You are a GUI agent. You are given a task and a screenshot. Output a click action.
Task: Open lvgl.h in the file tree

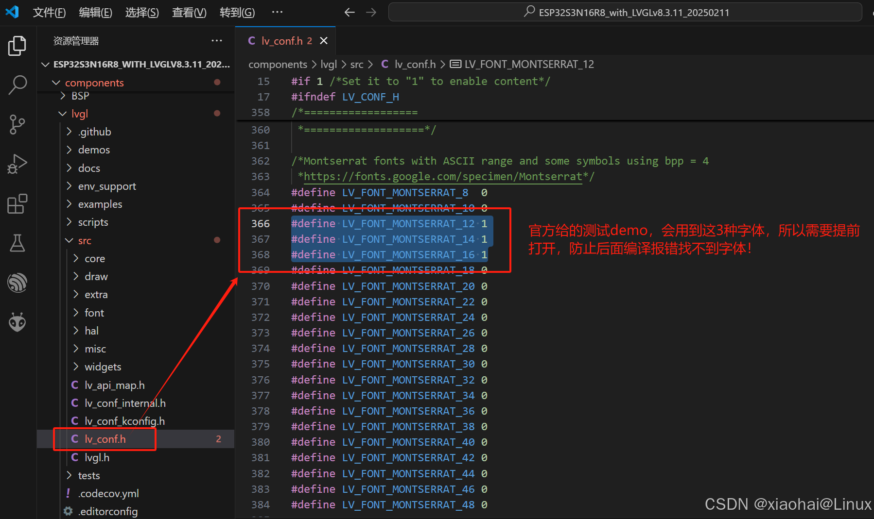coord(136,457)
